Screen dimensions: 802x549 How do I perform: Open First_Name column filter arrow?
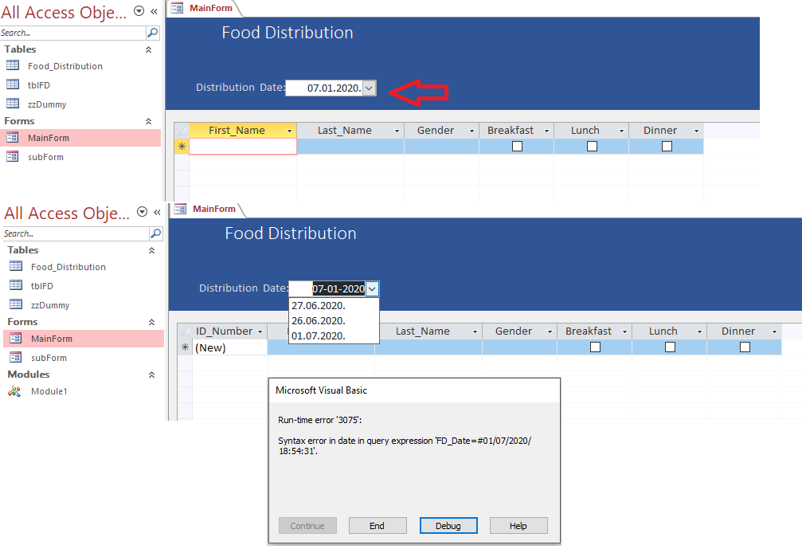(x=289, y=131)
